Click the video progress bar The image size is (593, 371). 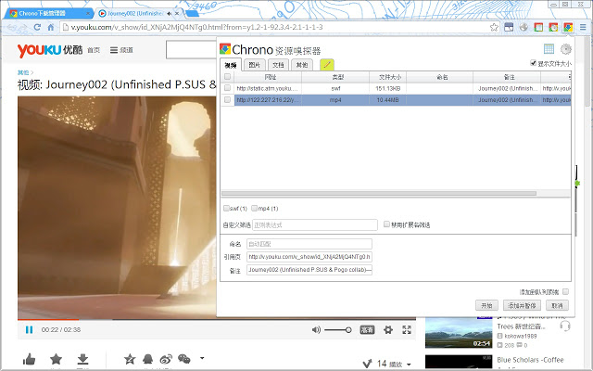coord(217,320)
